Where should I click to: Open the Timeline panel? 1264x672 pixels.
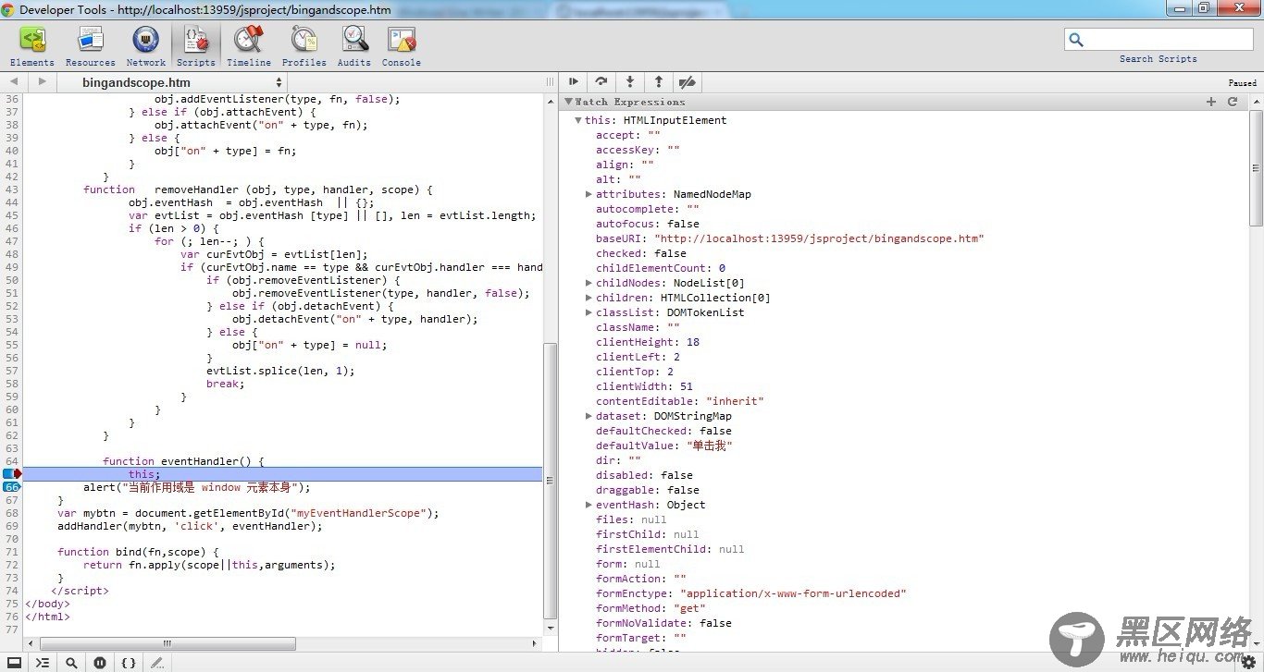(x=249, y=46)
